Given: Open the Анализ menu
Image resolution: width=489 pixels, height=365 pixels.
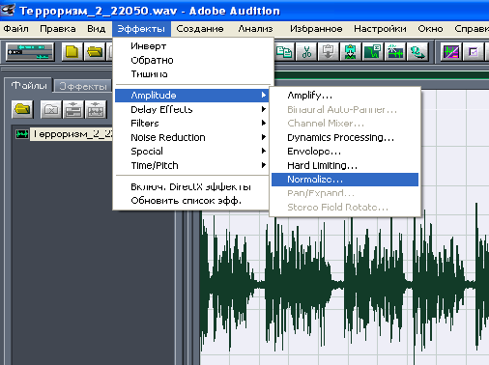Looking at the screenshot, I should (x=255, y=29).
